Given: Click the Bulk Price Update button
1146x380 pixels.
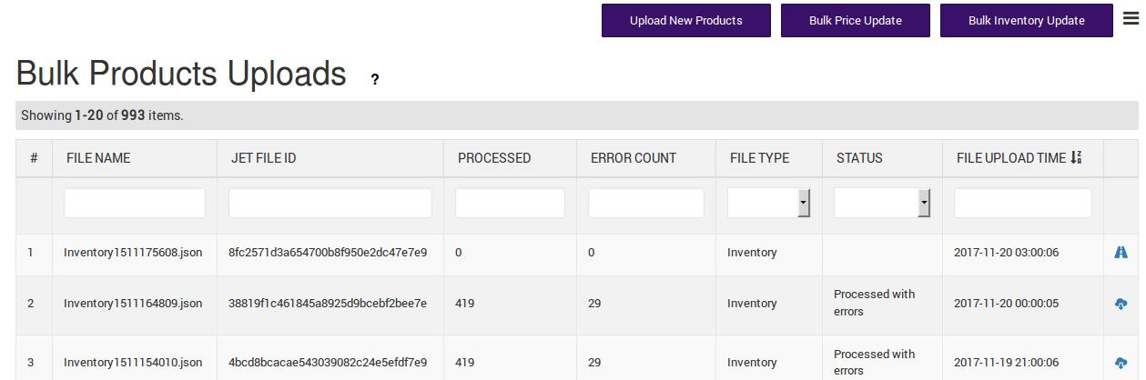Looking at the screenshot, I should tap(855, 20).
